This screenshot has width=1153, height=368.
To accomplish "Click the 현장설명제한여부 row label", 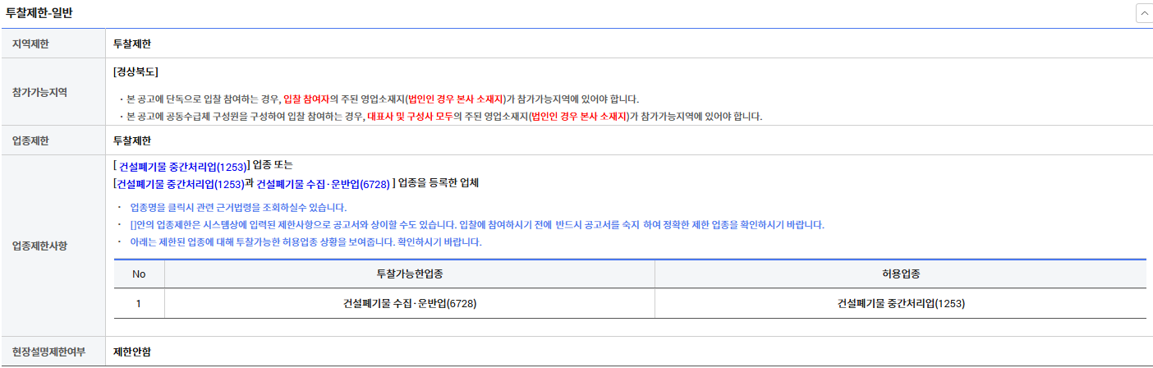I will pyautogui.click(x=48, y=352).
